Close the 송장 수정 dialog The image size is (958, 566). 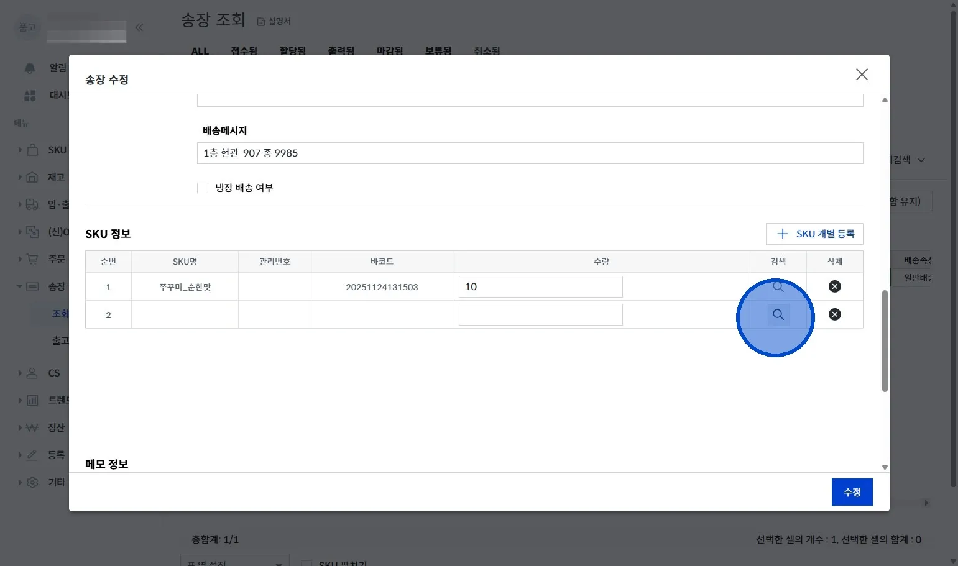pos(861,75)
